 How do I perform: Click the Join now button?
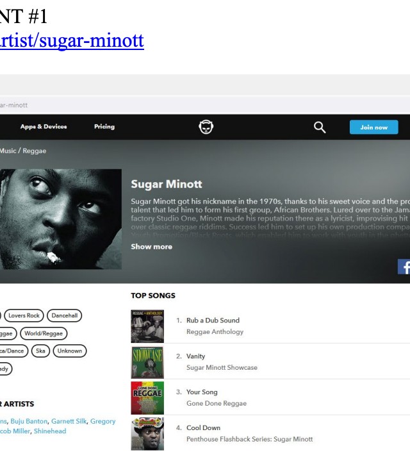pyautogui.click(x=373, y=127)
